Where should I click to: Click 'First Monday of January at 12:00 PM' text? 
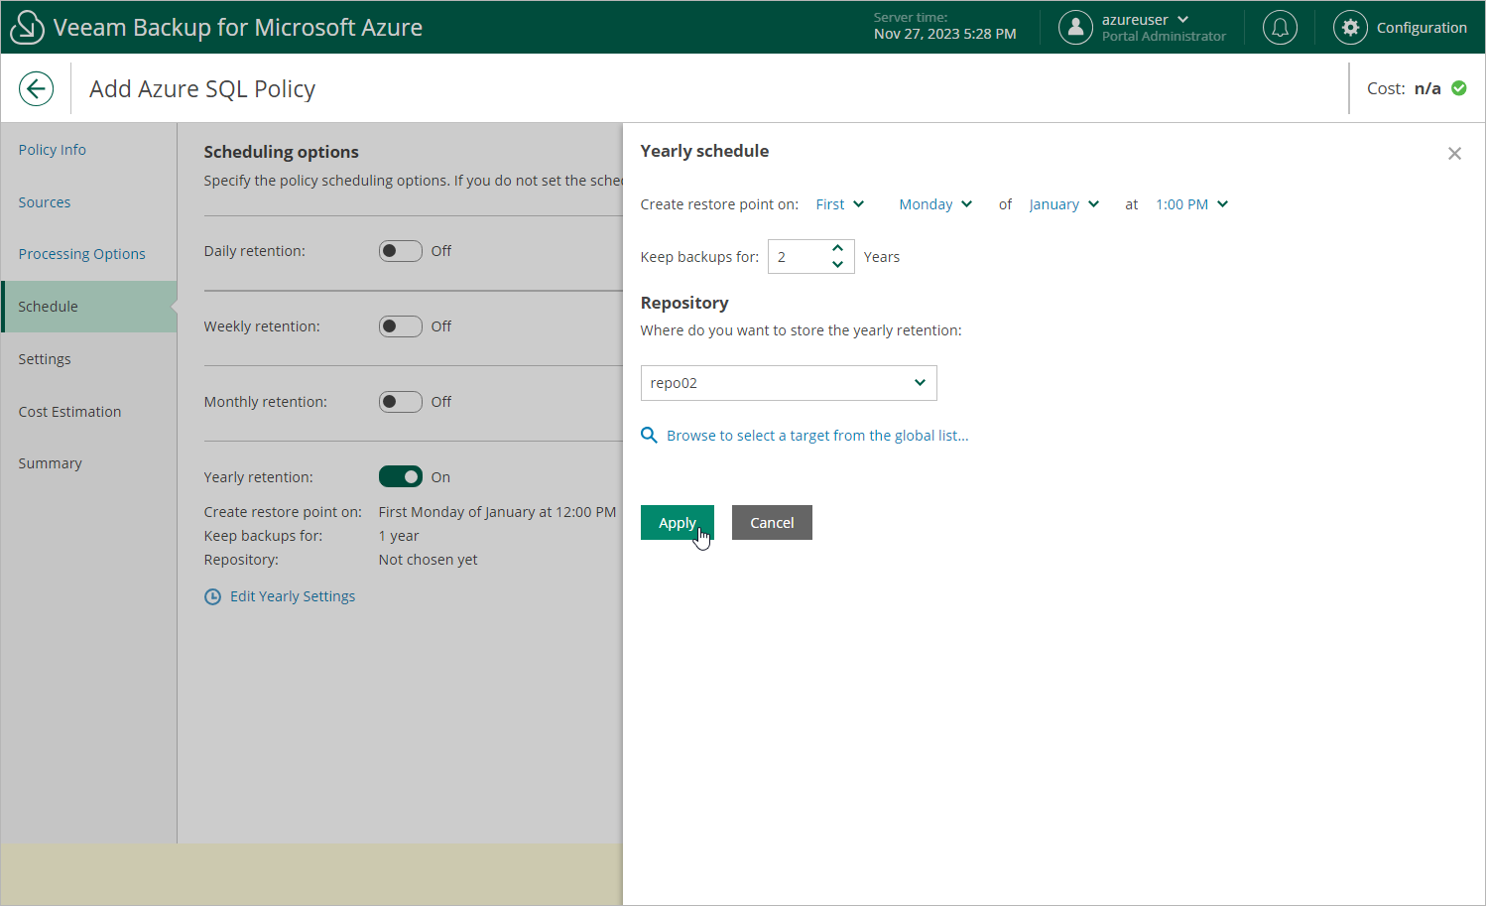point(497,512)
